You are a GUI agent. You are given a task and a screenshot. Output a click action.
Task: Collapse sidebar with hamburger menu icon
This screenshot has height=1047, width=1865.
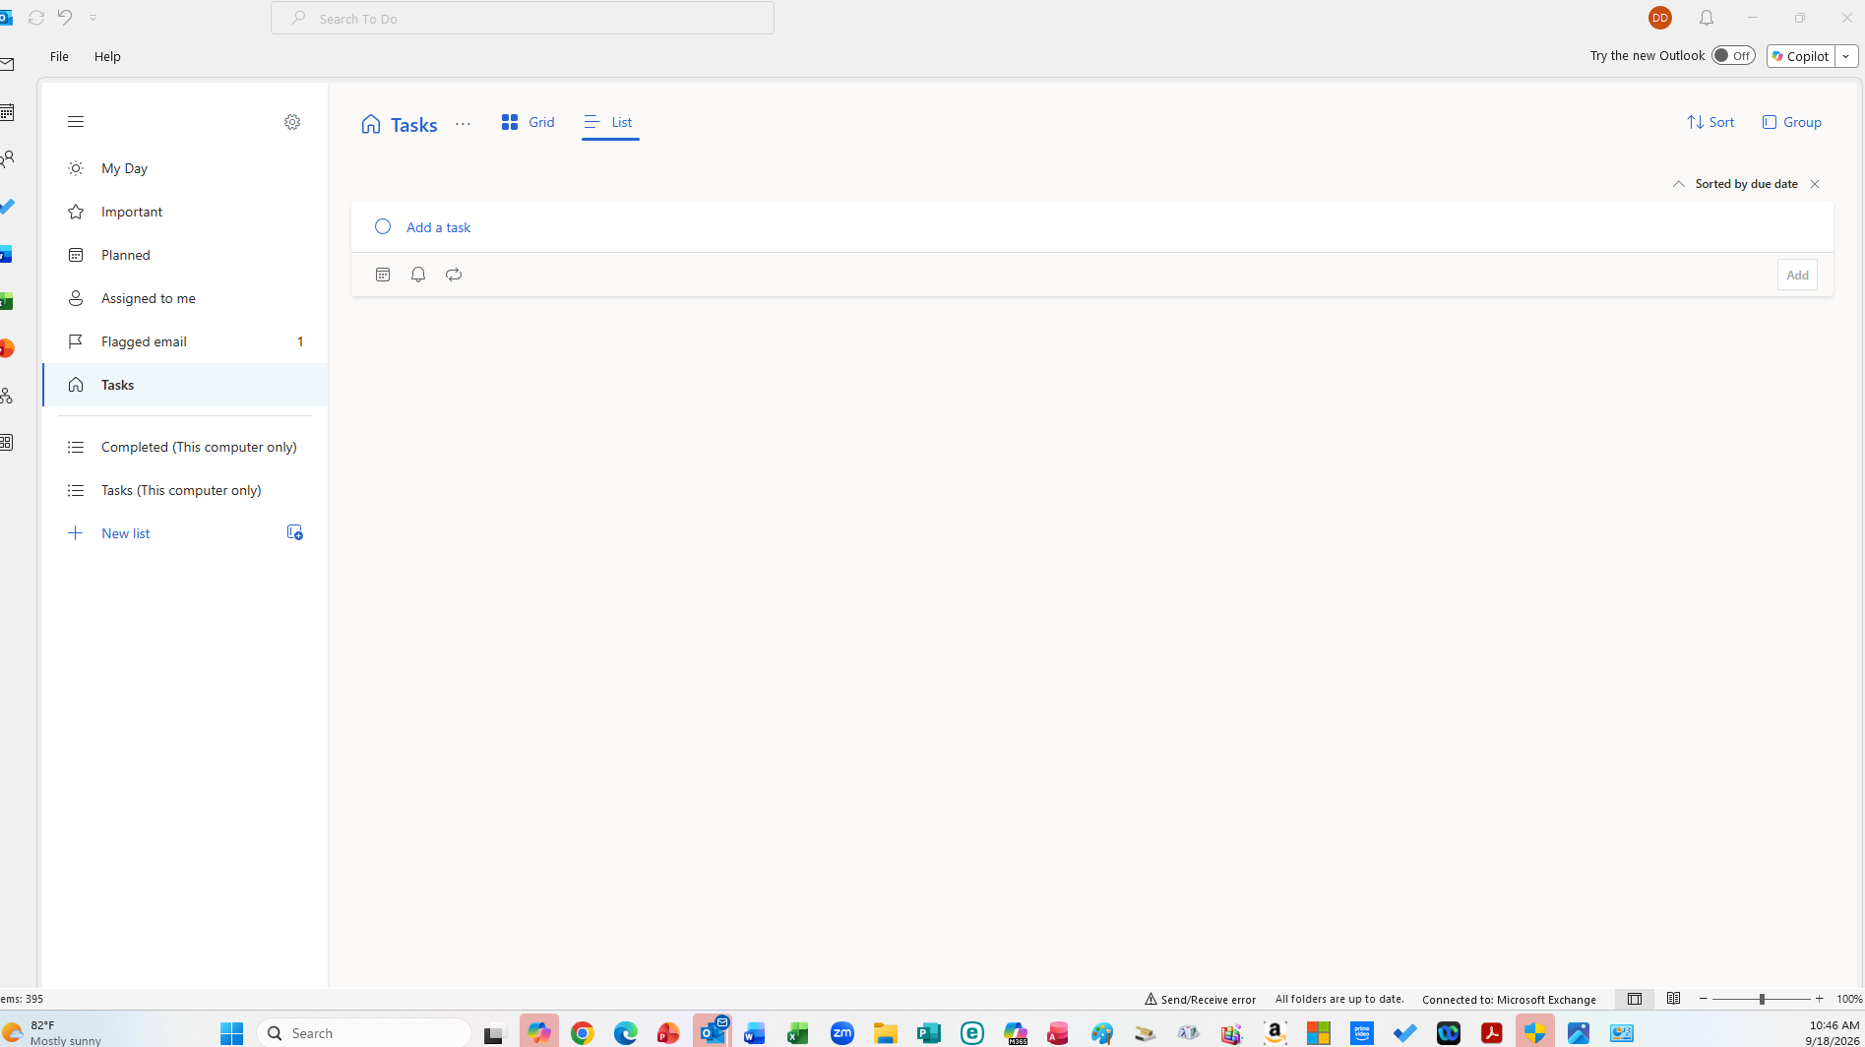point(76,122)
